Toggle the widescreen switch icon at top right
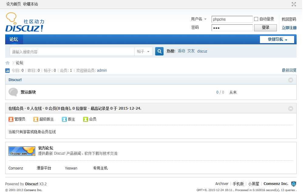303x195 pixels. [294, 4]
